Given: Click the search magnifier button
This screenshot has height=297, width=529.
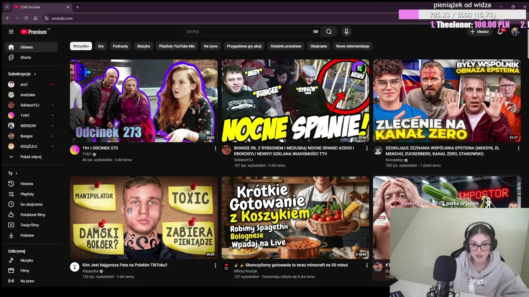Looking at the screenshot, I should click(329, 32).
